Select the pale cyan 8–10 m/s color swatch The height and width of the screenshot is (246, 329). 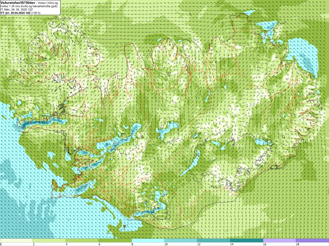[x=148, y=241]
